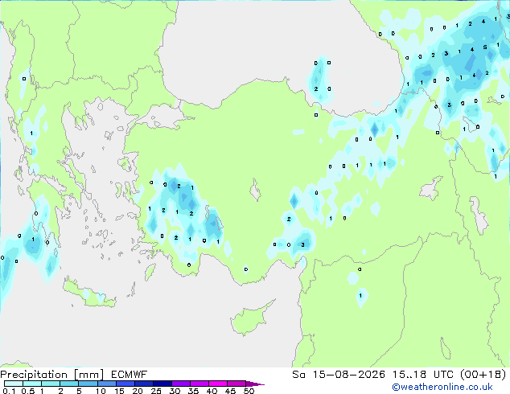This screenshot has height=394, width=510.
Task: Click the '0.5' legend scale label
Action: 28,391
